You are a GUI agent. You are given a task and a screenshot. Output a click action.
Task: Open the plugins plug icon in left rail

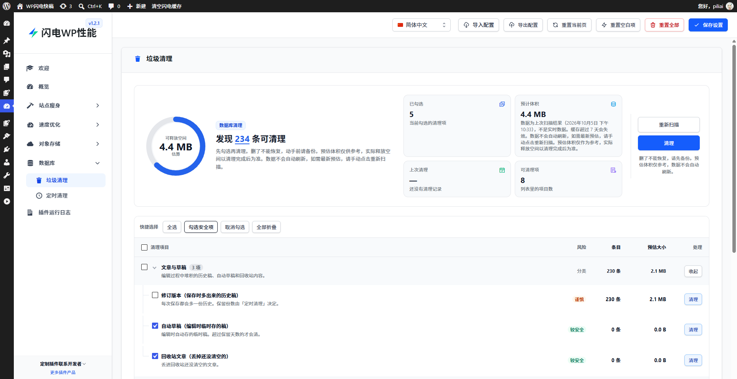point(7,149)
